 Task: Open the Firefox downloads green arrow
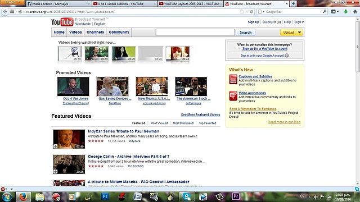[x=345, y=12]
